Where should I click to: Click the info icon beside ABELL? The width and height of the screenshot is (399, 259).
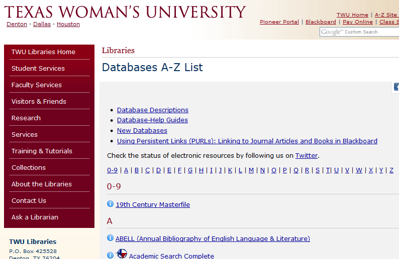tap(110, 237)
